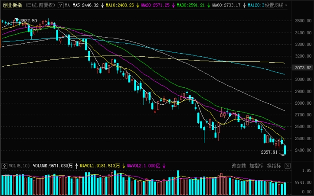Select the MA5 moving average label
Screen dimensions: 314x196
(86, 5)
